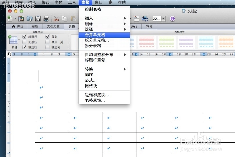235x157 pixels.
Task: Click the first cell of the table
Action: tap(52, 117)
